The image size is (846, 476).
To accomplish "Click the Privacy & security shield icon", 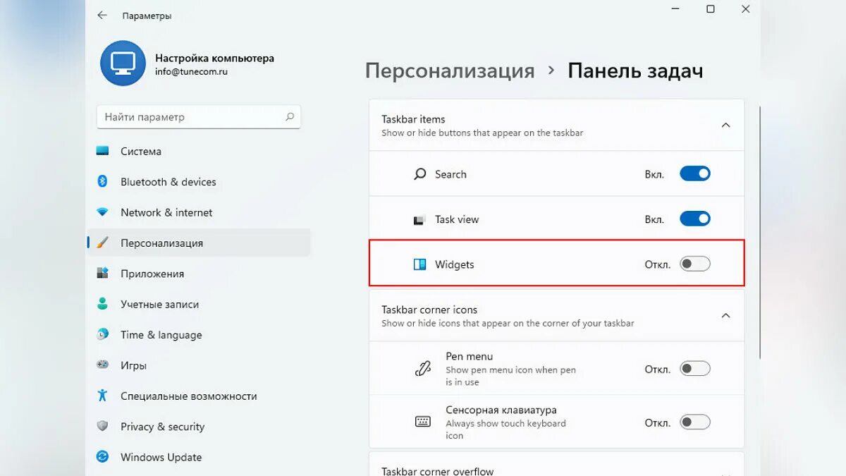I will tap(102, 426).
